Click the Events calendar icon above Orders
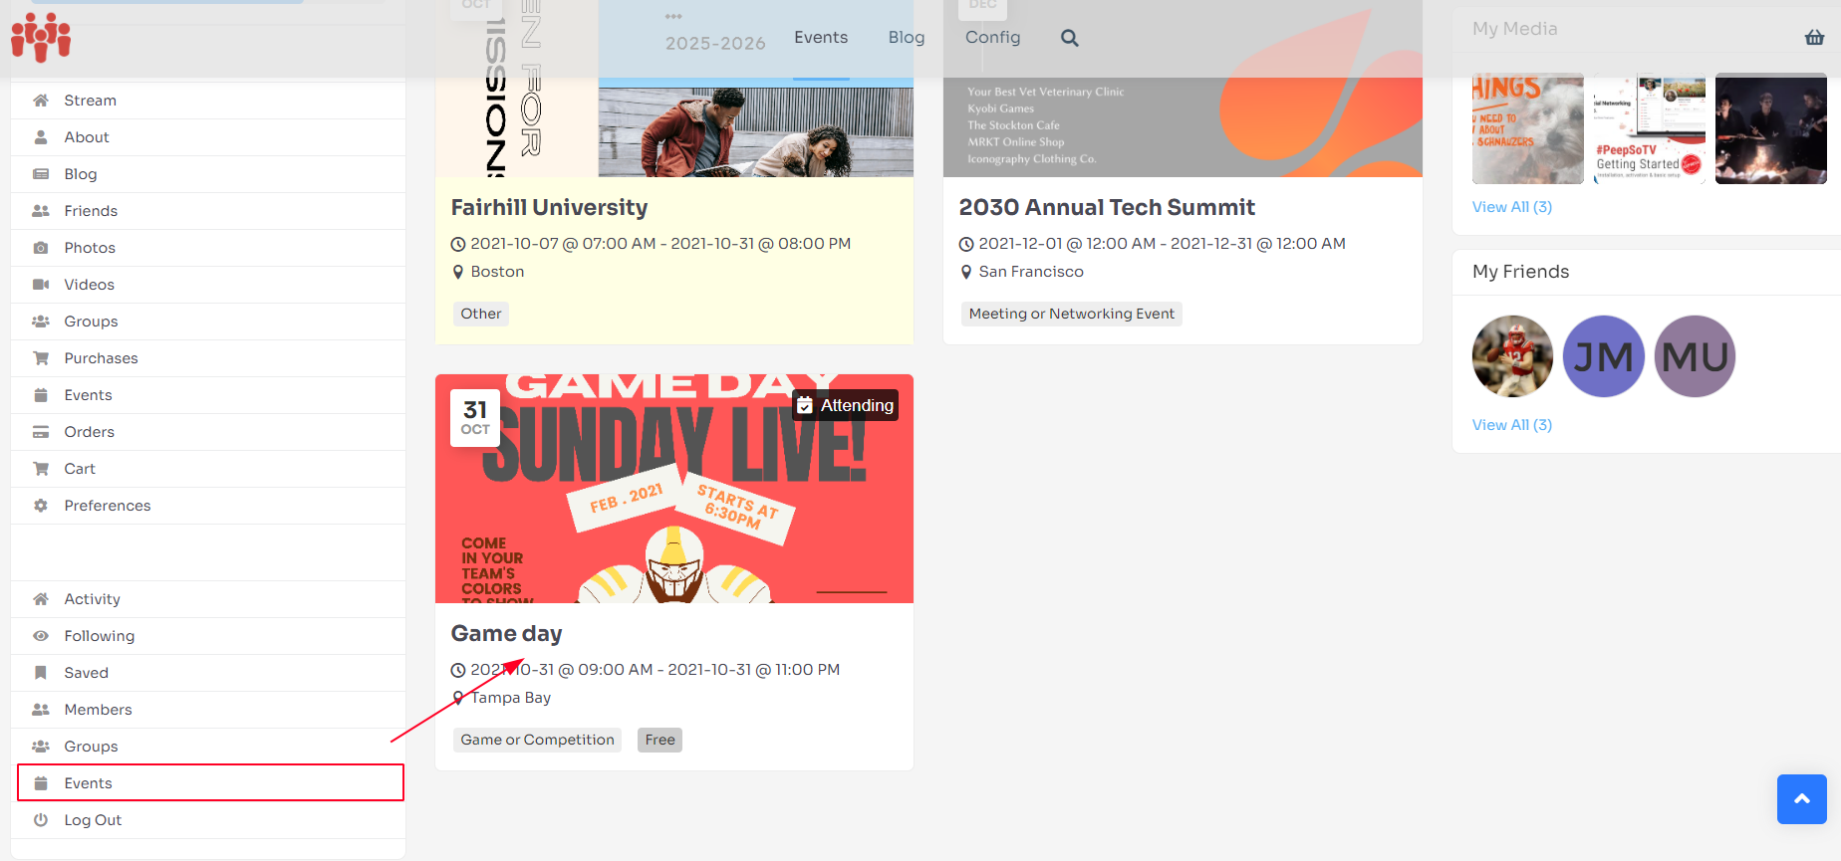 (x=41, y=395)
